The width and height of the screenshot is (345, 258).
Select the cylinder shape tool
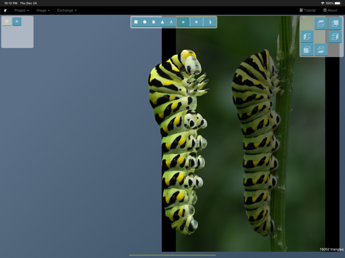tap(153, 22)
